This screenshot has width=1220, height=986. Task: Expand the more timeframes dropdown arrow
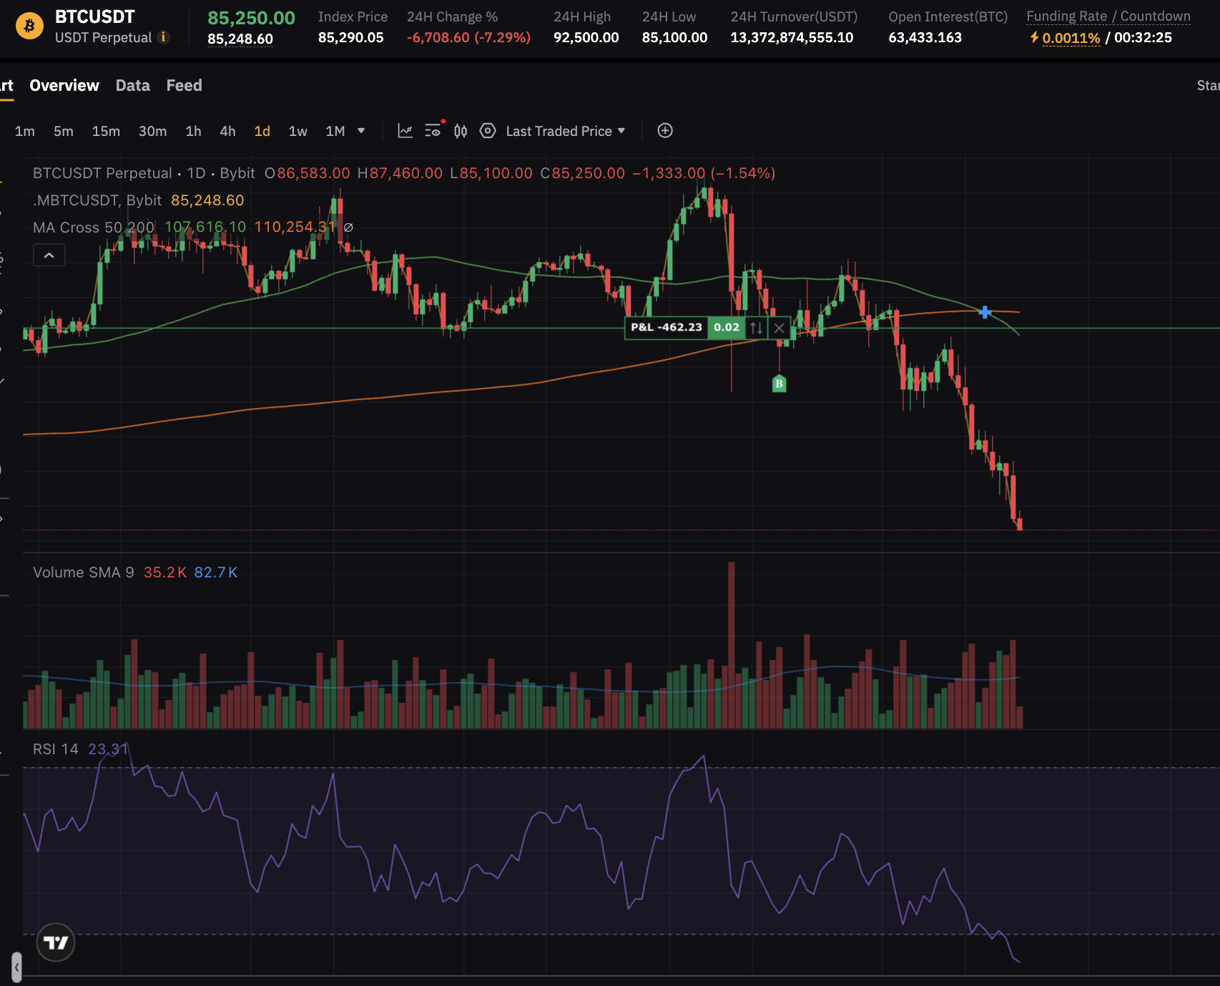tap(361, 131)
